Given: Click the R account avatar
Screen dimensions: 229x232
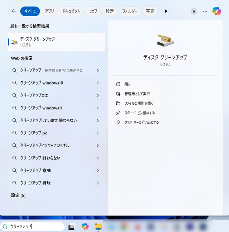Looking at the screenshot, I should [194, 11].
